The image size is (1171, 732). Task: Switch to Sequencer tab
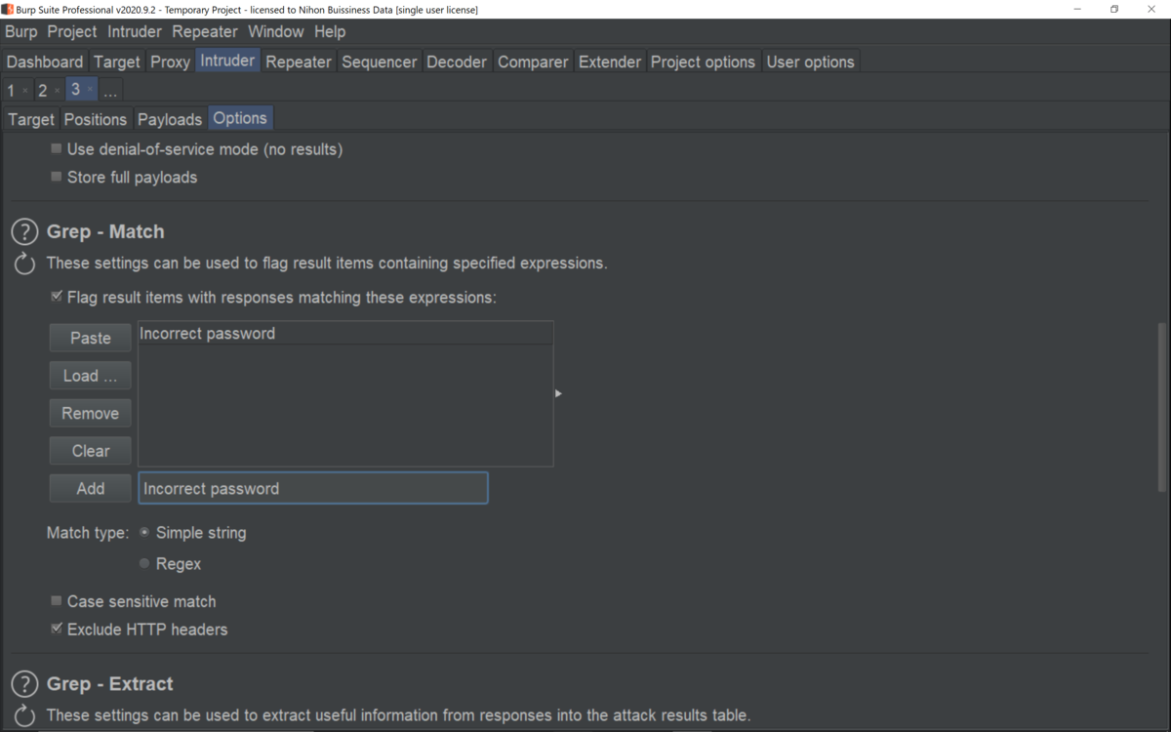click(380, 61)
